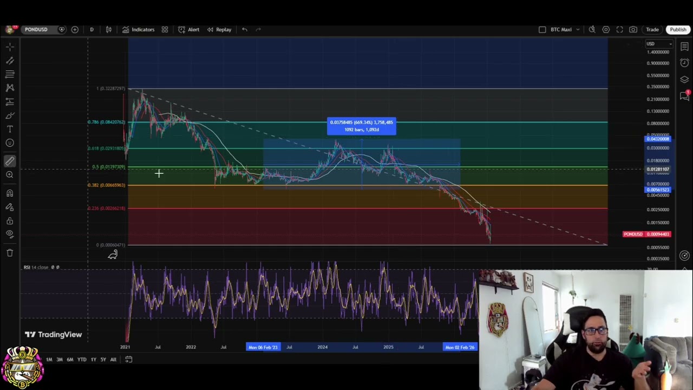Open the PONDUSD symbol search
693x390 pixels.
[x=36, y=29]
